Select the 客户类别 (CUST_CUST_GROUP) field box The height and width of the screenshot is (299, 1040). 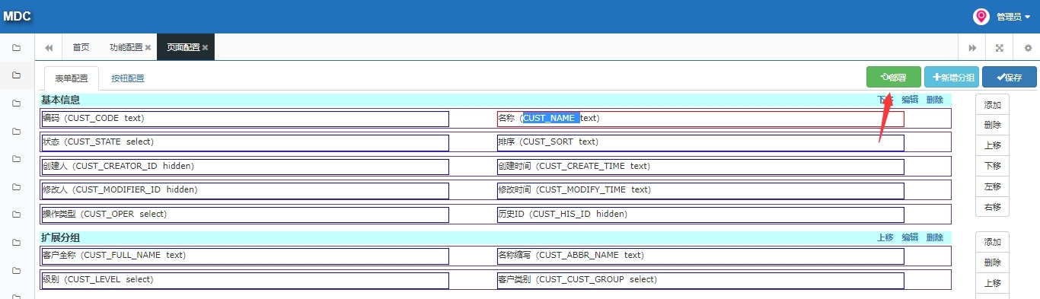[700, 280]
